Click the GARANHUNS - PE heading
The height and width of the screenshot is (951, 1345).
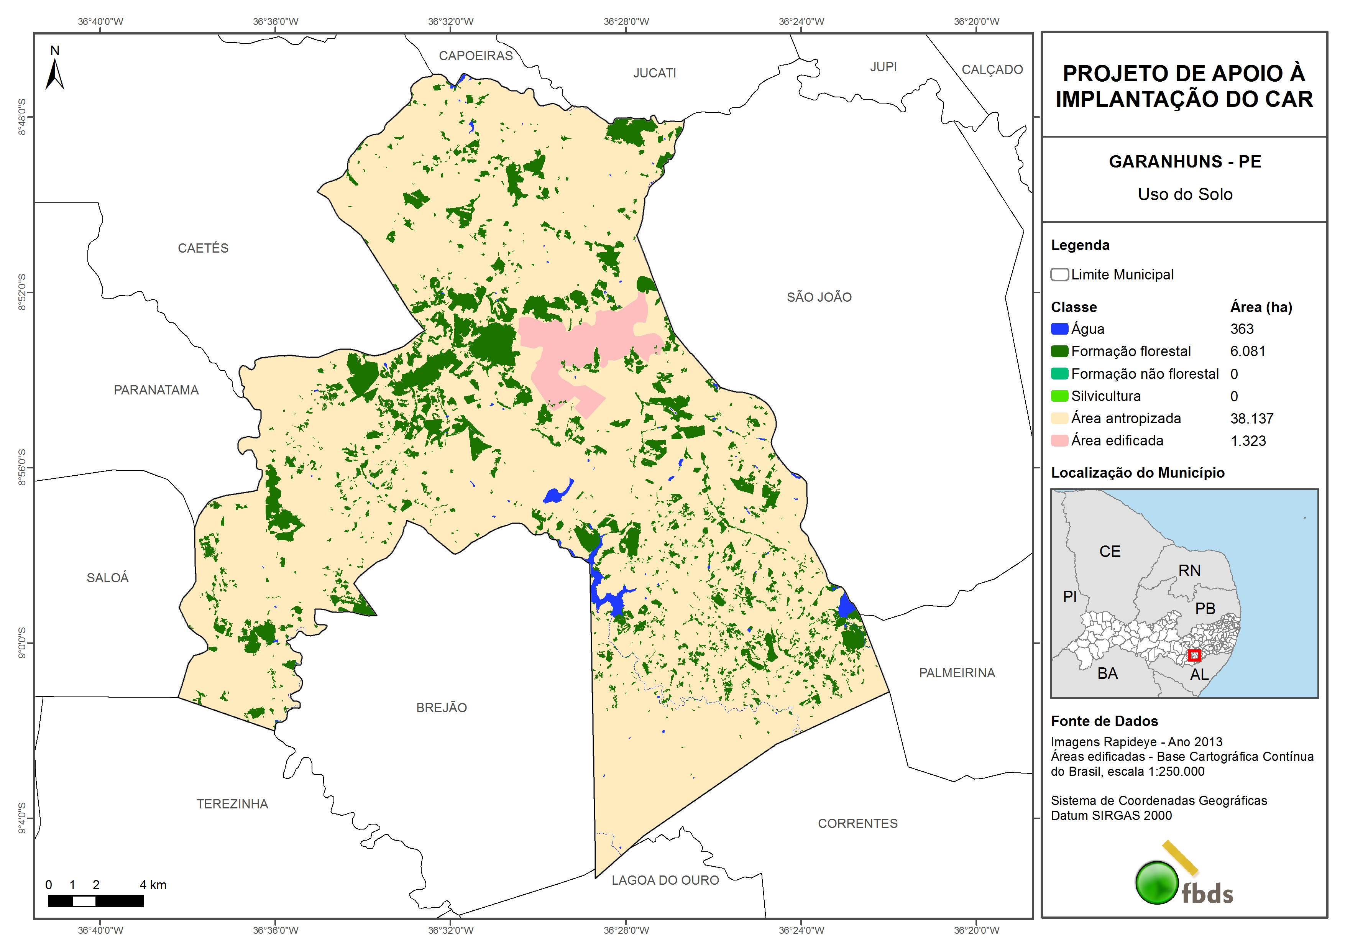pyautogui.click(x=1184, y=162)
